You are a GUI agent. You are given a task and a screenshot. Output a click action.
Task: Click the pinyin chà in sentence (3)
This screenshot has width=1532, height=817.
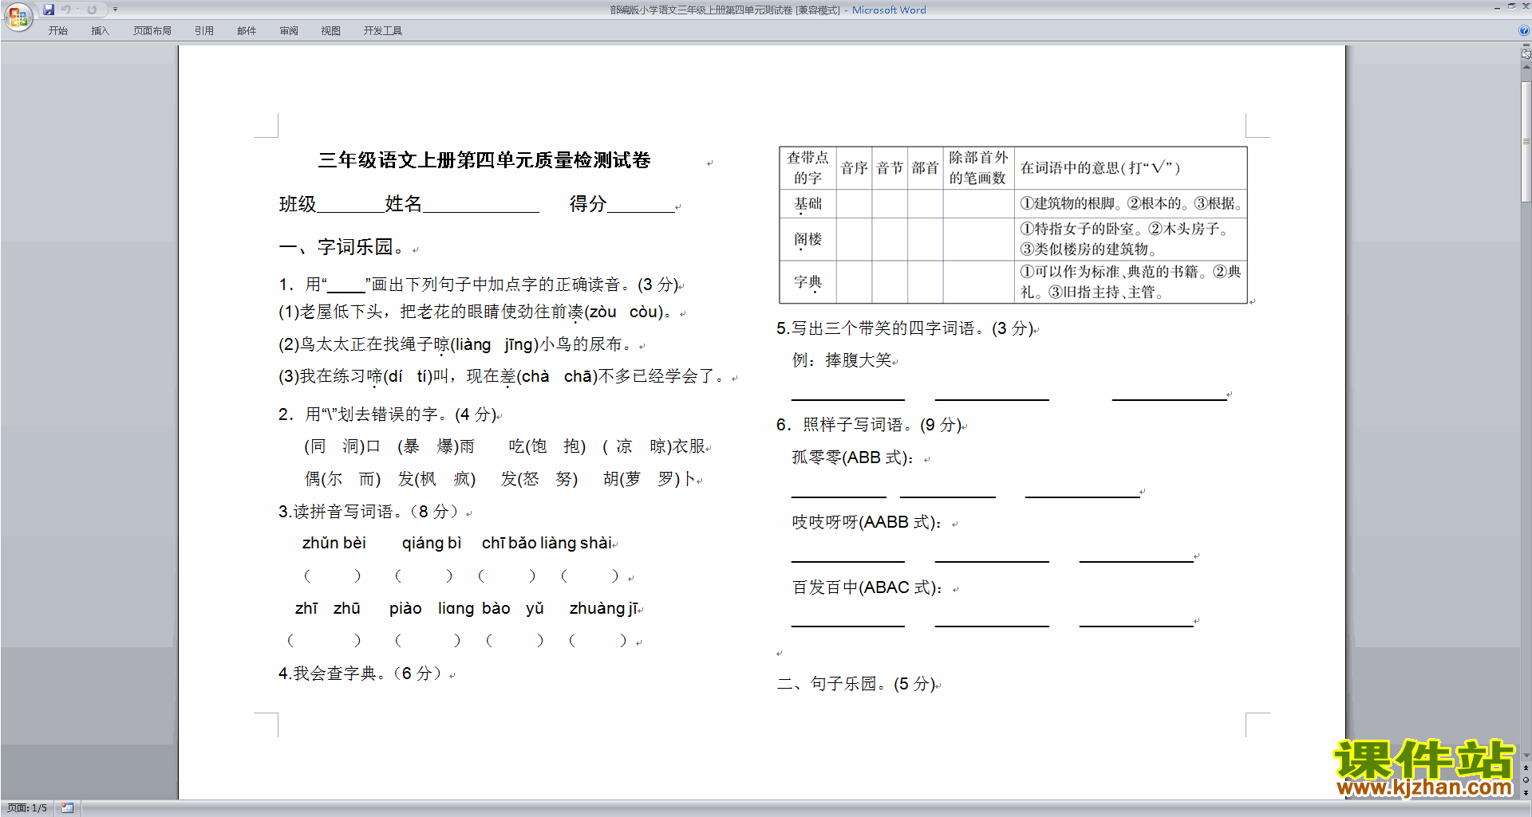(x=535, y=376)
